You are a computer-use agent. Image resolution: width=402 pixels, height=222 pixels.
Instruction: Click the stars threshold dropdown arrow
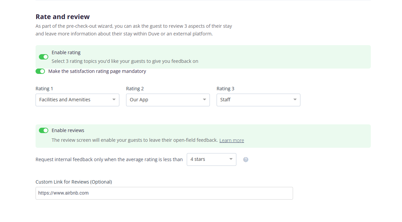coord(231,159)
